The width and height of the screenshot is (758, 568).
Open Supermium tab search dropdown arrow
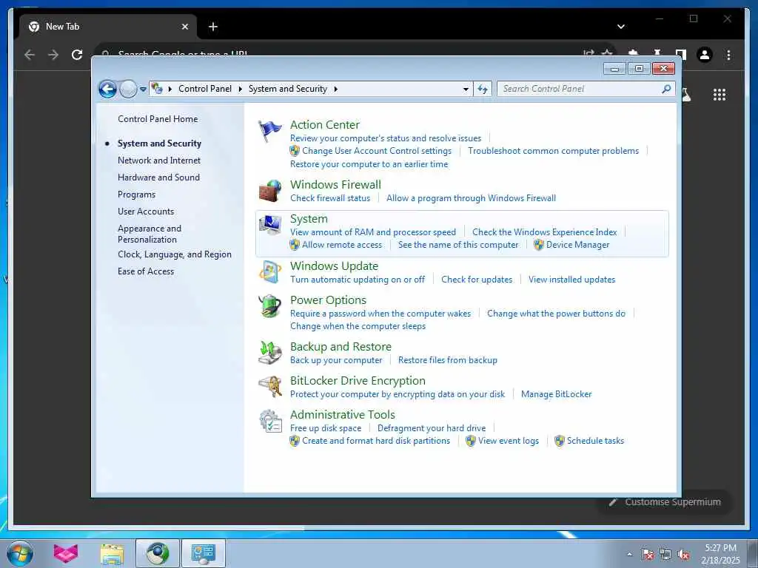[621, 27]
